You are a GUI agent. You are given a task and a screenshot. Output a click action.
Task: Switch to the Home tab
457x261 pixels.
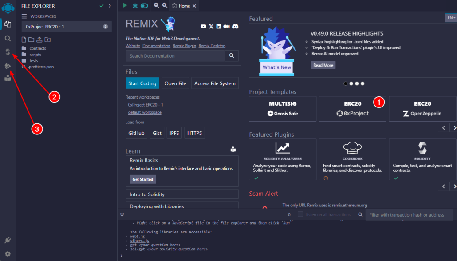[181, 6]
